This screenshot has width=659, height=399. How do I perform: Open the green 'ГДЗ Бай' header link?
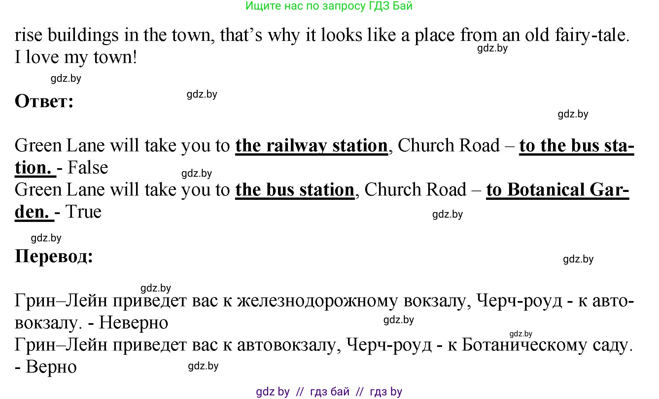pos(330,7)
